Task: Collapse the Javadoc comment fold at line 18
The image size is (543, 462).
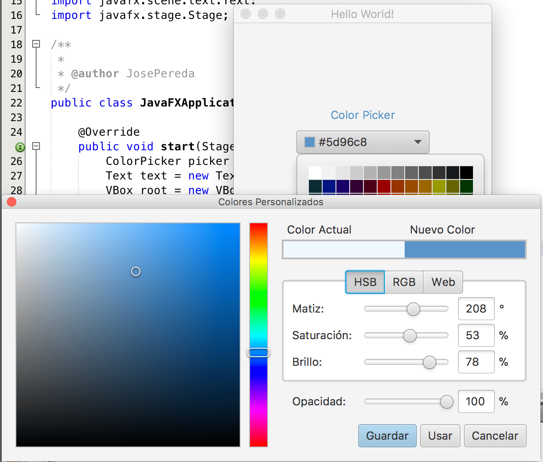Action: 36,44
